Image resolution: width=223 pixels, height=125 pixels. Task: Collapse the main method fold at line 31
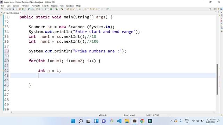9,17
